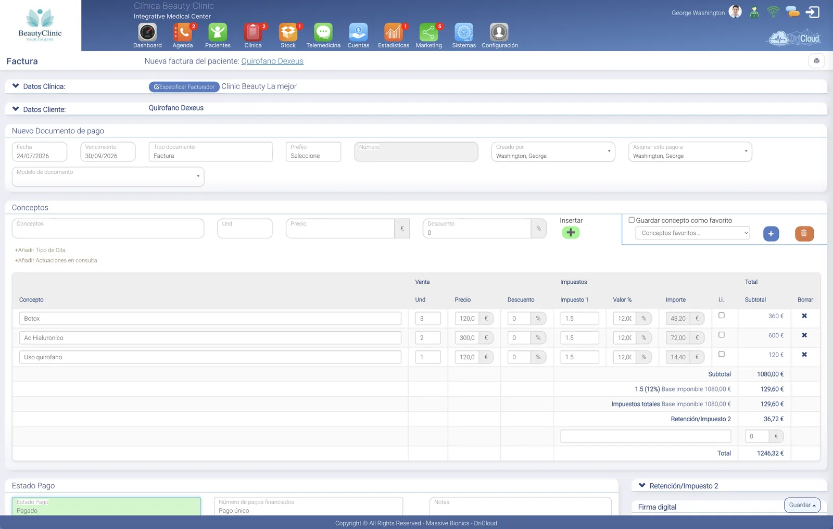Image resolution: width=833 pixels, height=529 pixels.
Task: Open the Creado por dropdown
Action: click(553, 152)
